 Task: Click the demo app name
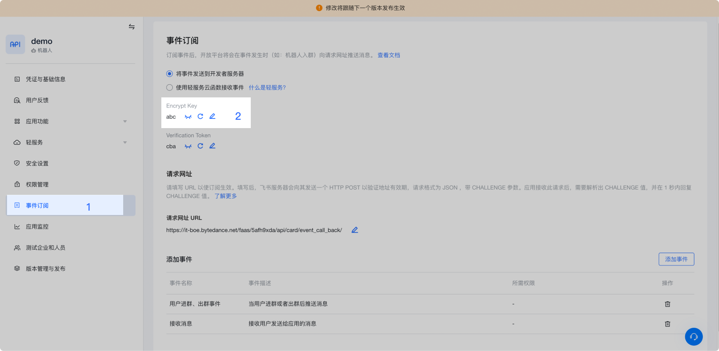tap(42, 41)
